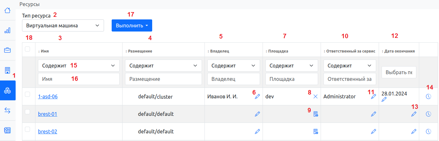439x141 pixels.
Task: Assign site to brest-01 via building icon
Action: click(x=315, y=114)
